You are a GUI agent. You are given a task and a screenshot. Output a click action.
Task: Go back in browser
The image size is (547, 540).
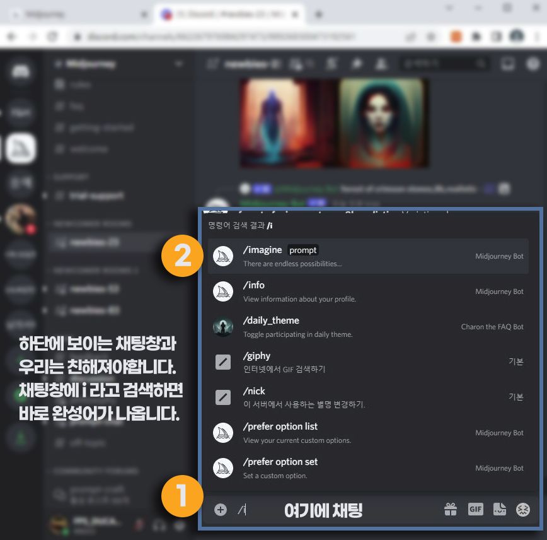11,37
